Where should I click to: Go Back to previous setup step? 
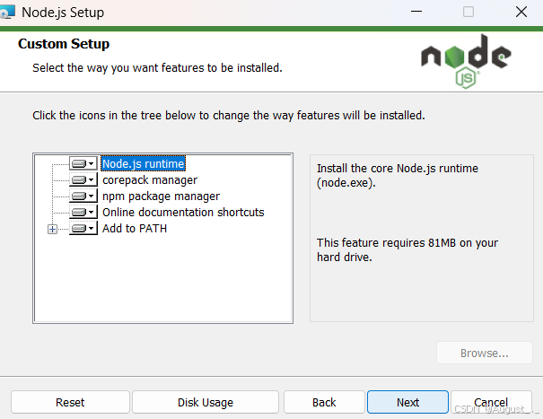(324, 402)
